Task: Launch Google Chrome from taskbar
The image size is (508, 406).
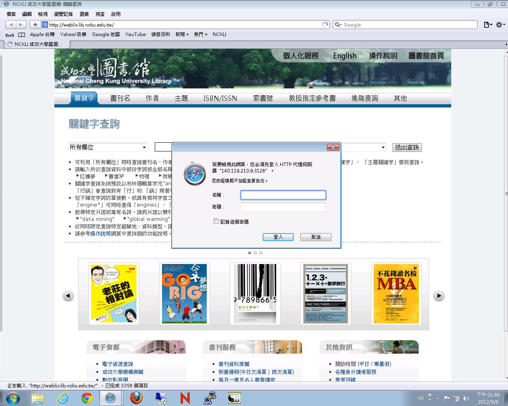Action: pos(87,398)
